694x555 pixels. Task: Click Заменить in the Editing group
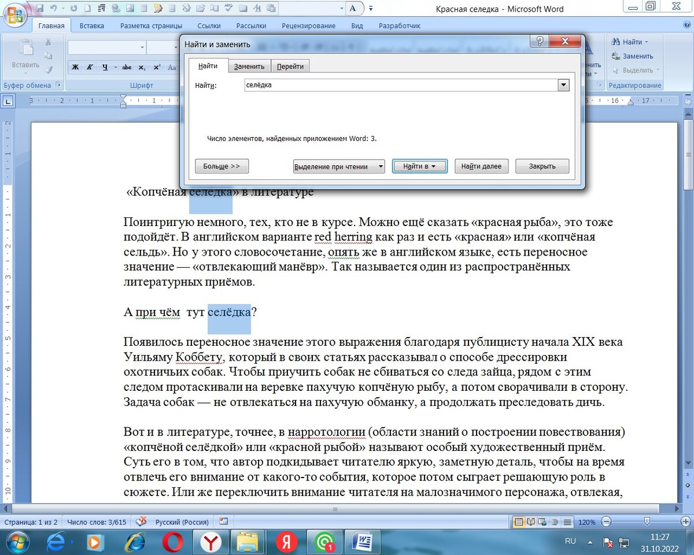pyautogui.click(x=632, y=56)
